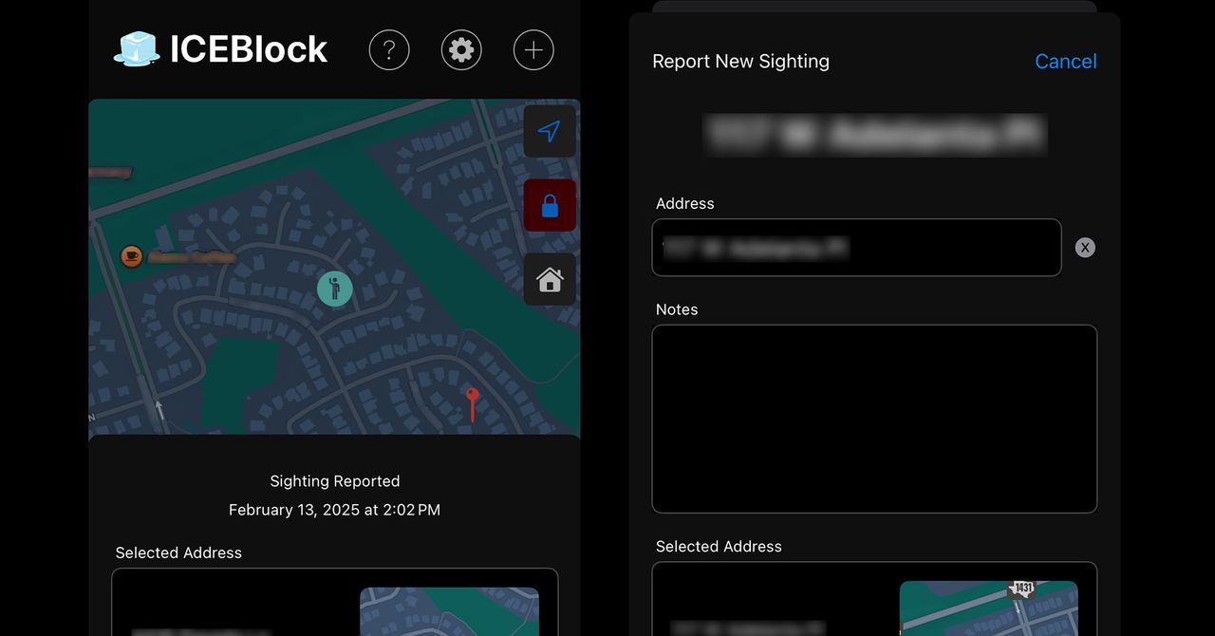Tap the 1431 house marker on map preview
The image size is (1215, 636).
1021,588
